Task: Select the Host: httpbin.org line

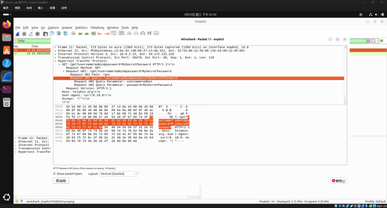Action: pos(81,92)
